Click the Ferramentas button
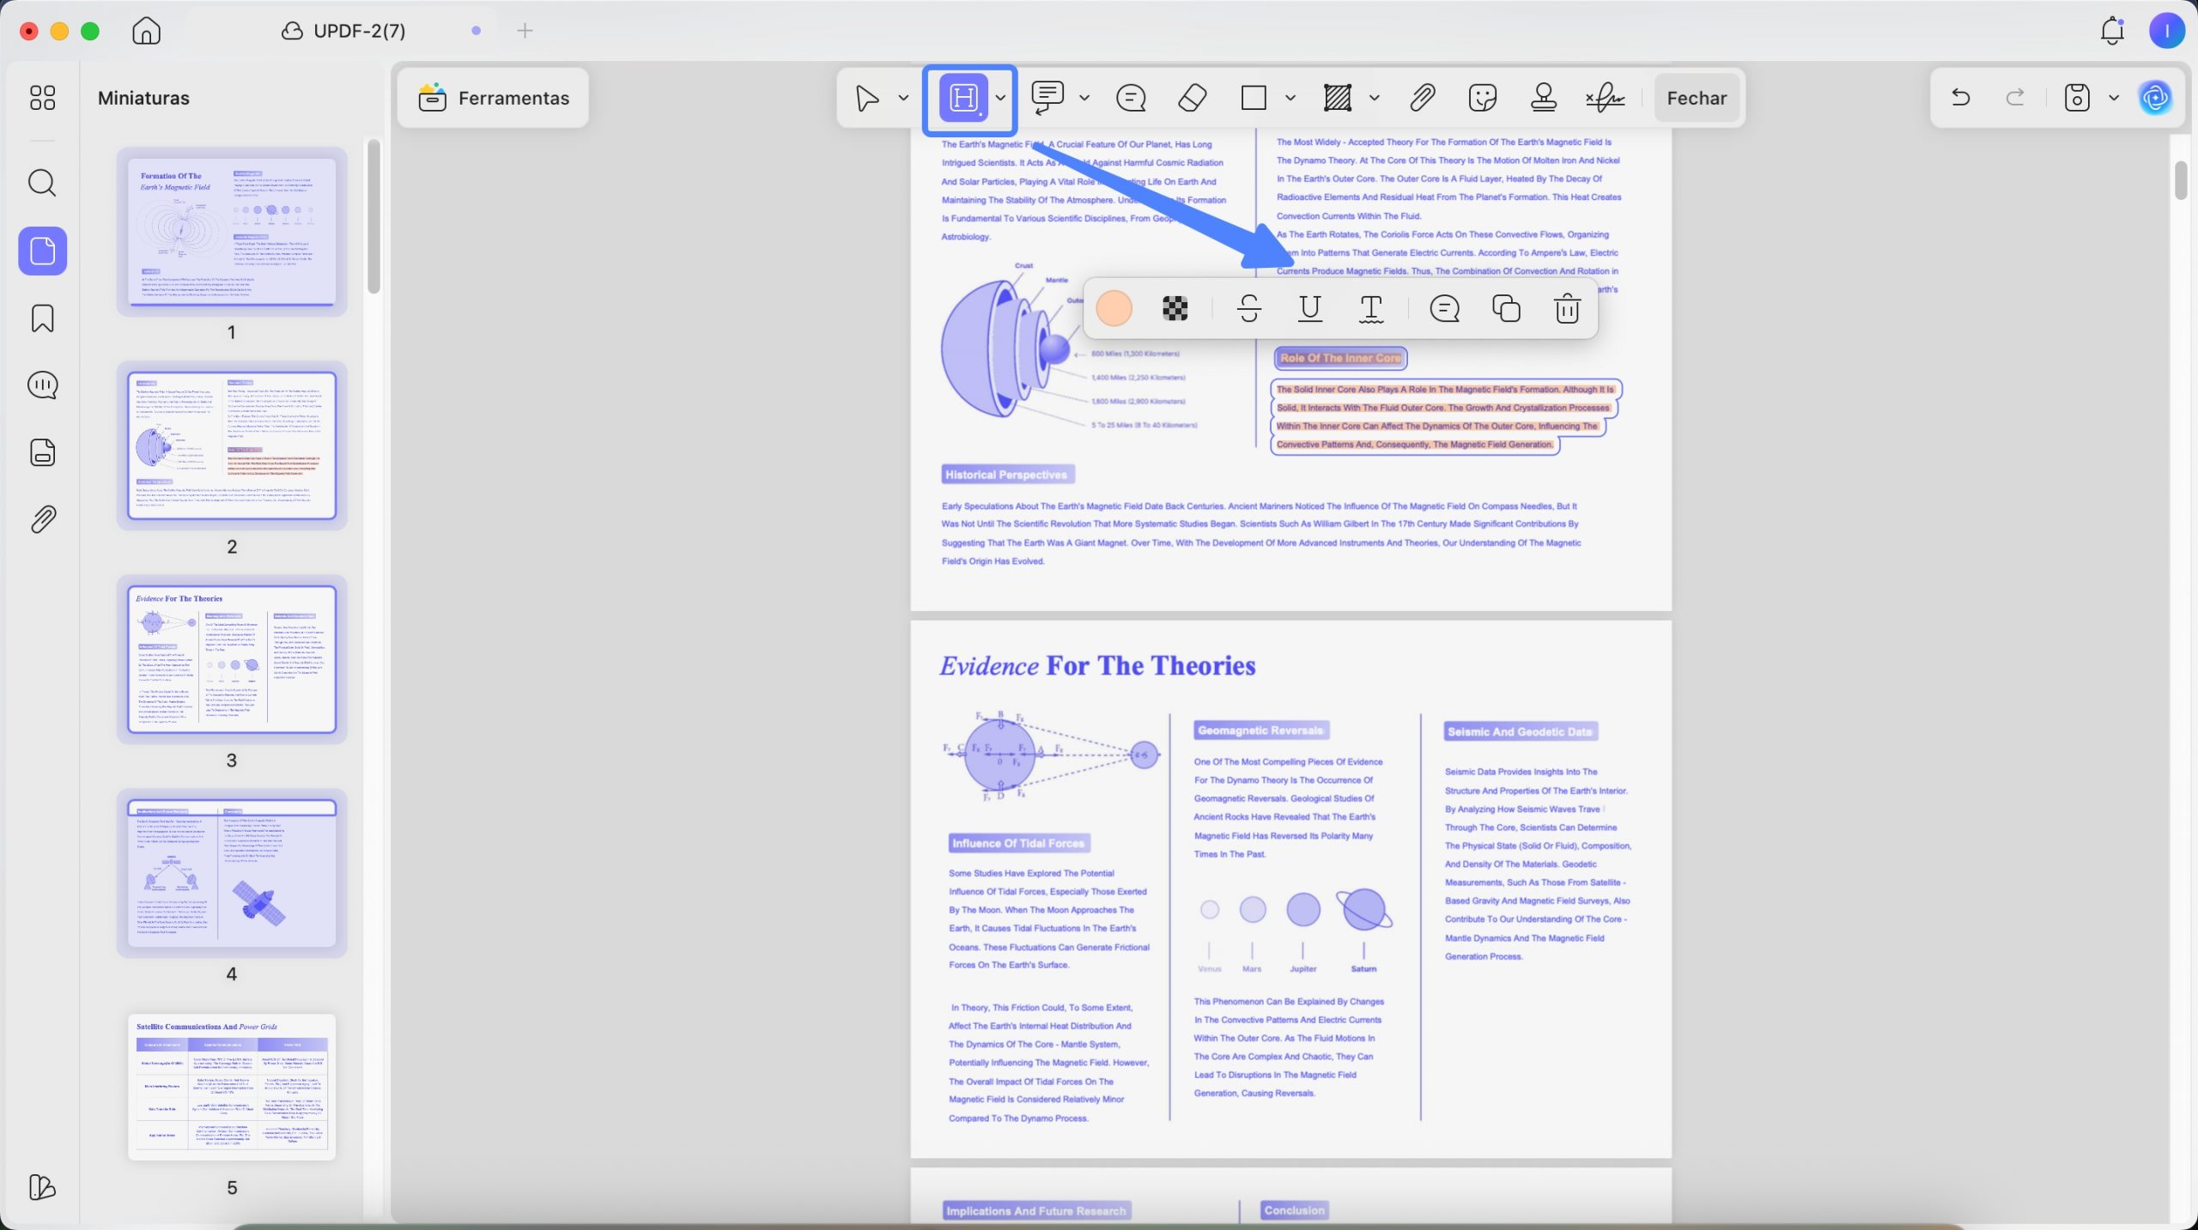 click(493, 98)
